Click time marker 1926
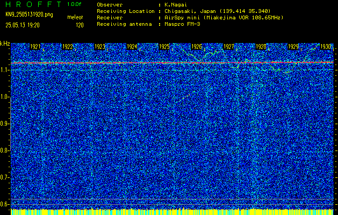The height and width of the screenshot is (215, 338). 196,47
